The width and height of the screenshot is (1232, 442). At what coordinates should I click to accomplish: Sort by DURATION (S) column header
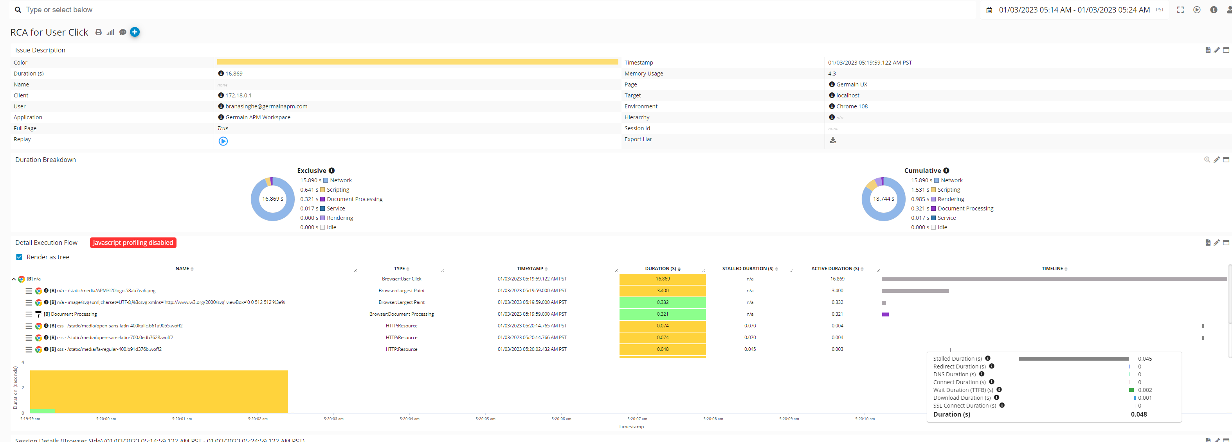661,269
